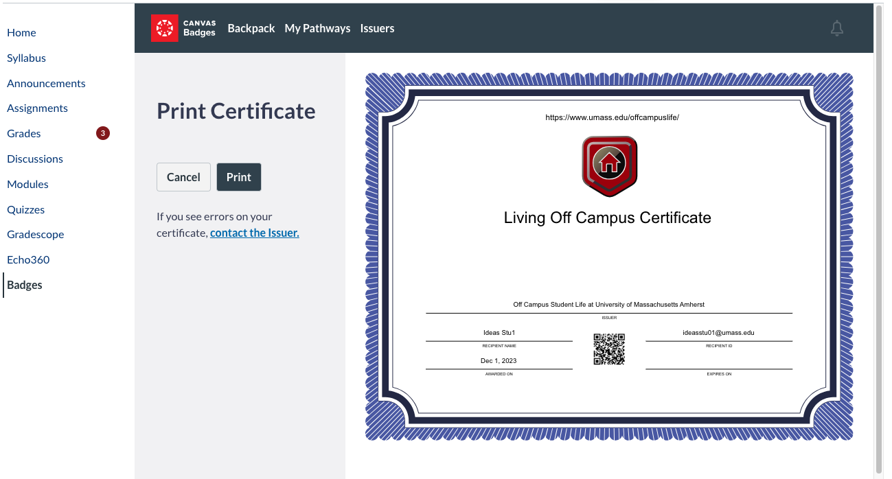Open Assignments
This screenshot has height=479, width=892.
(x=37, y=108)
